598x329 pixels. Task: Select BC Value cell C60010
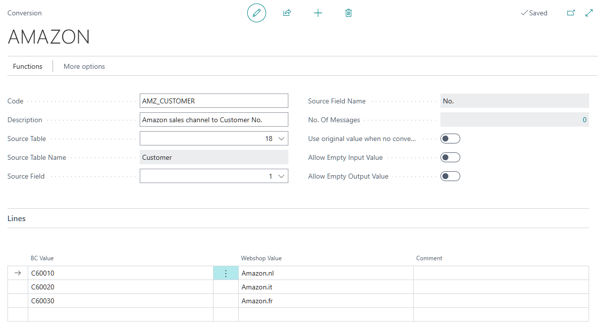click(120, 273)
